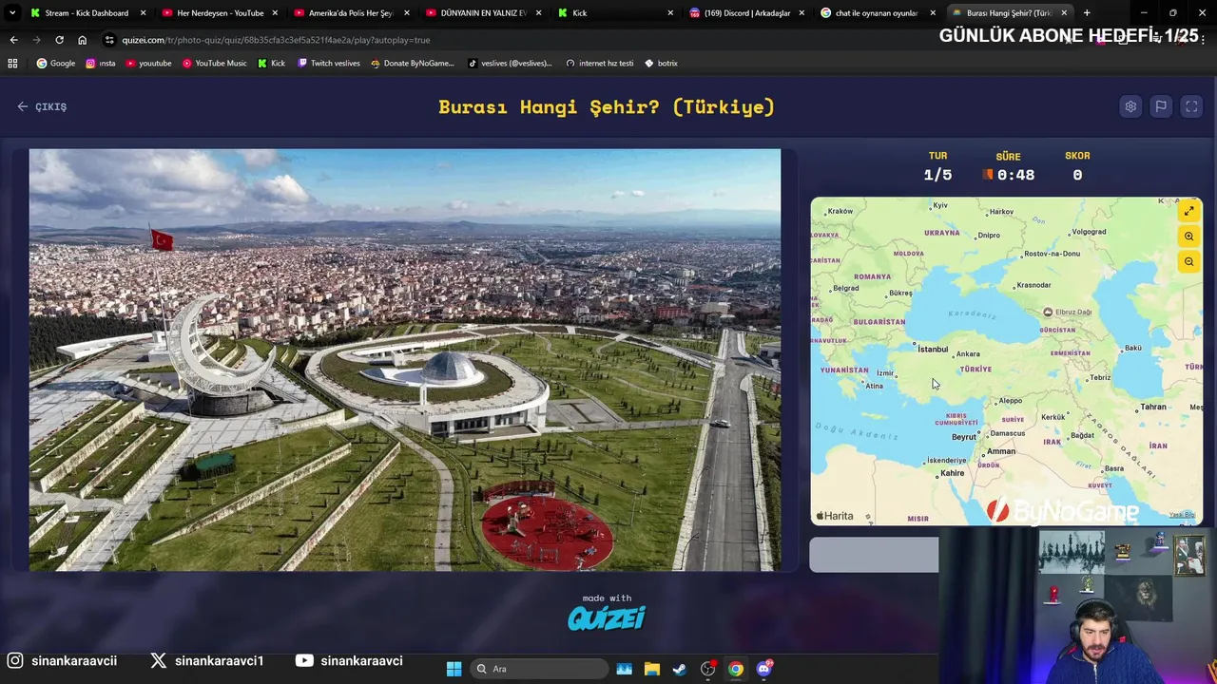This screenshot has width=1217, height=684.
Task: Go to browser home page
Action: (x=82, y=40)
